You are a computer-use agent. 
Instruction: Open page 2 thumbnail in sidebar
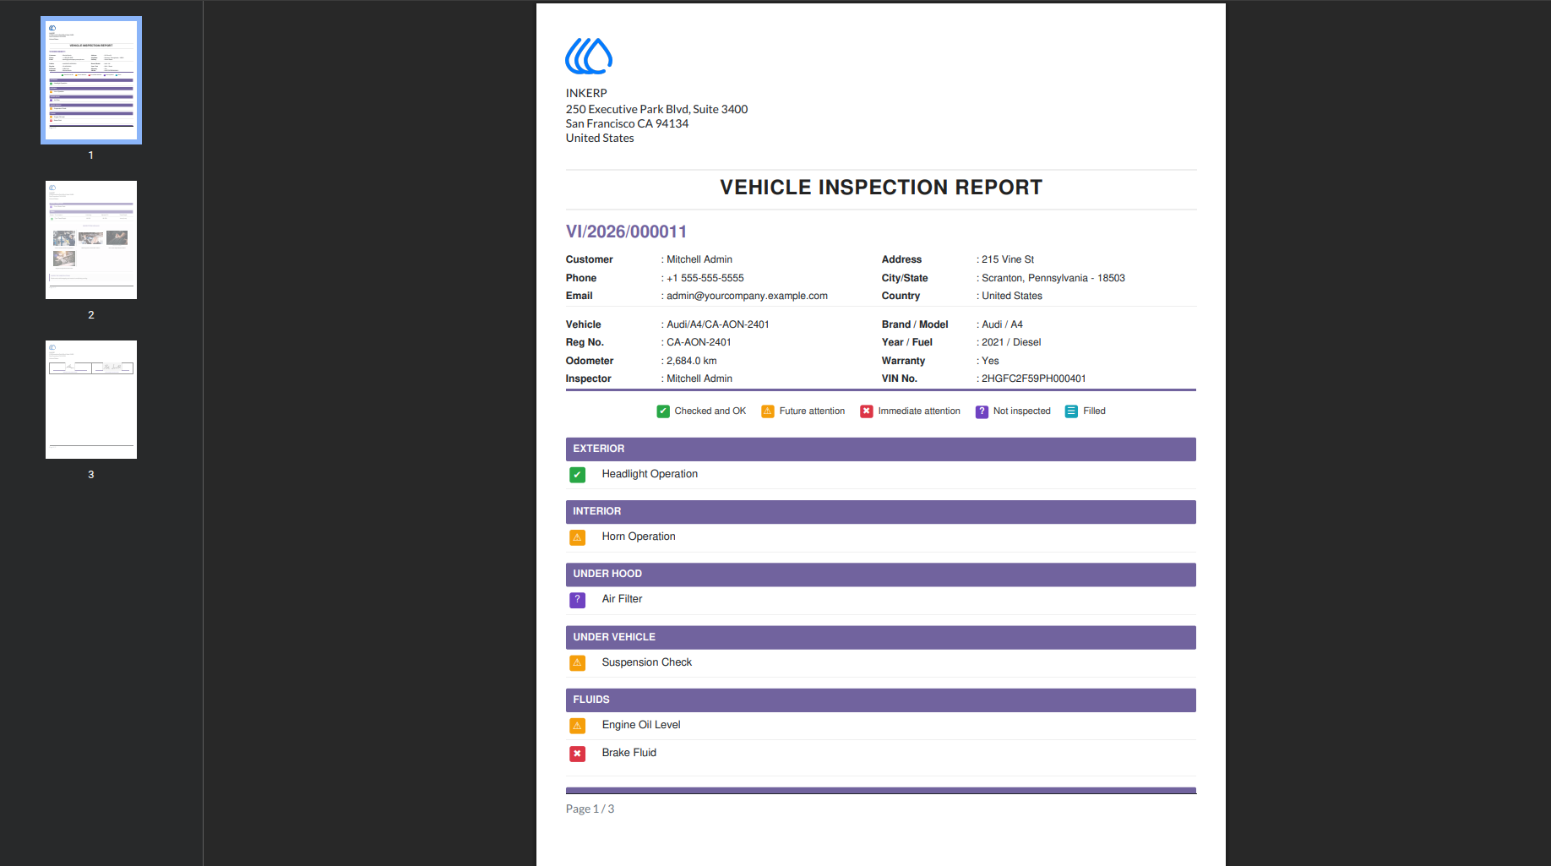(x=91, y=240)
